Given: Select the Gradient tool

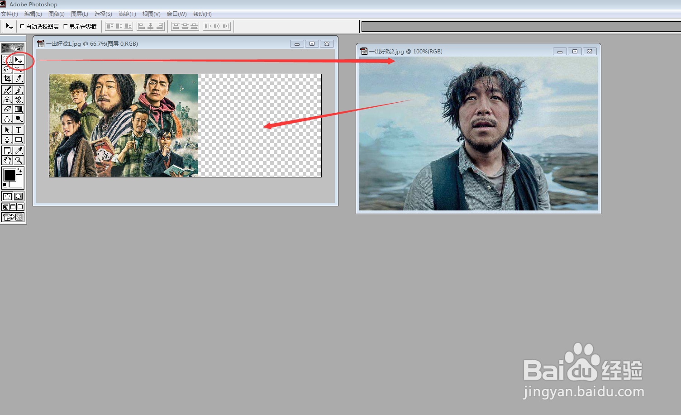Looking at the screenshot, I should click(x=19, y=109).
